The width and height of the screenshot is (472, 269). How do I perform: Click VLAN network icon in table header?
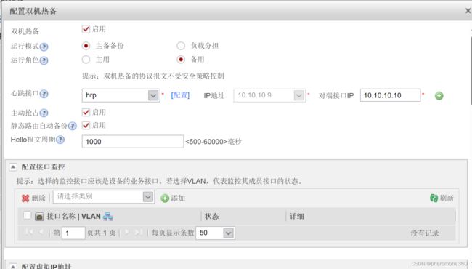pyautogui.click(x=107, y=216)
